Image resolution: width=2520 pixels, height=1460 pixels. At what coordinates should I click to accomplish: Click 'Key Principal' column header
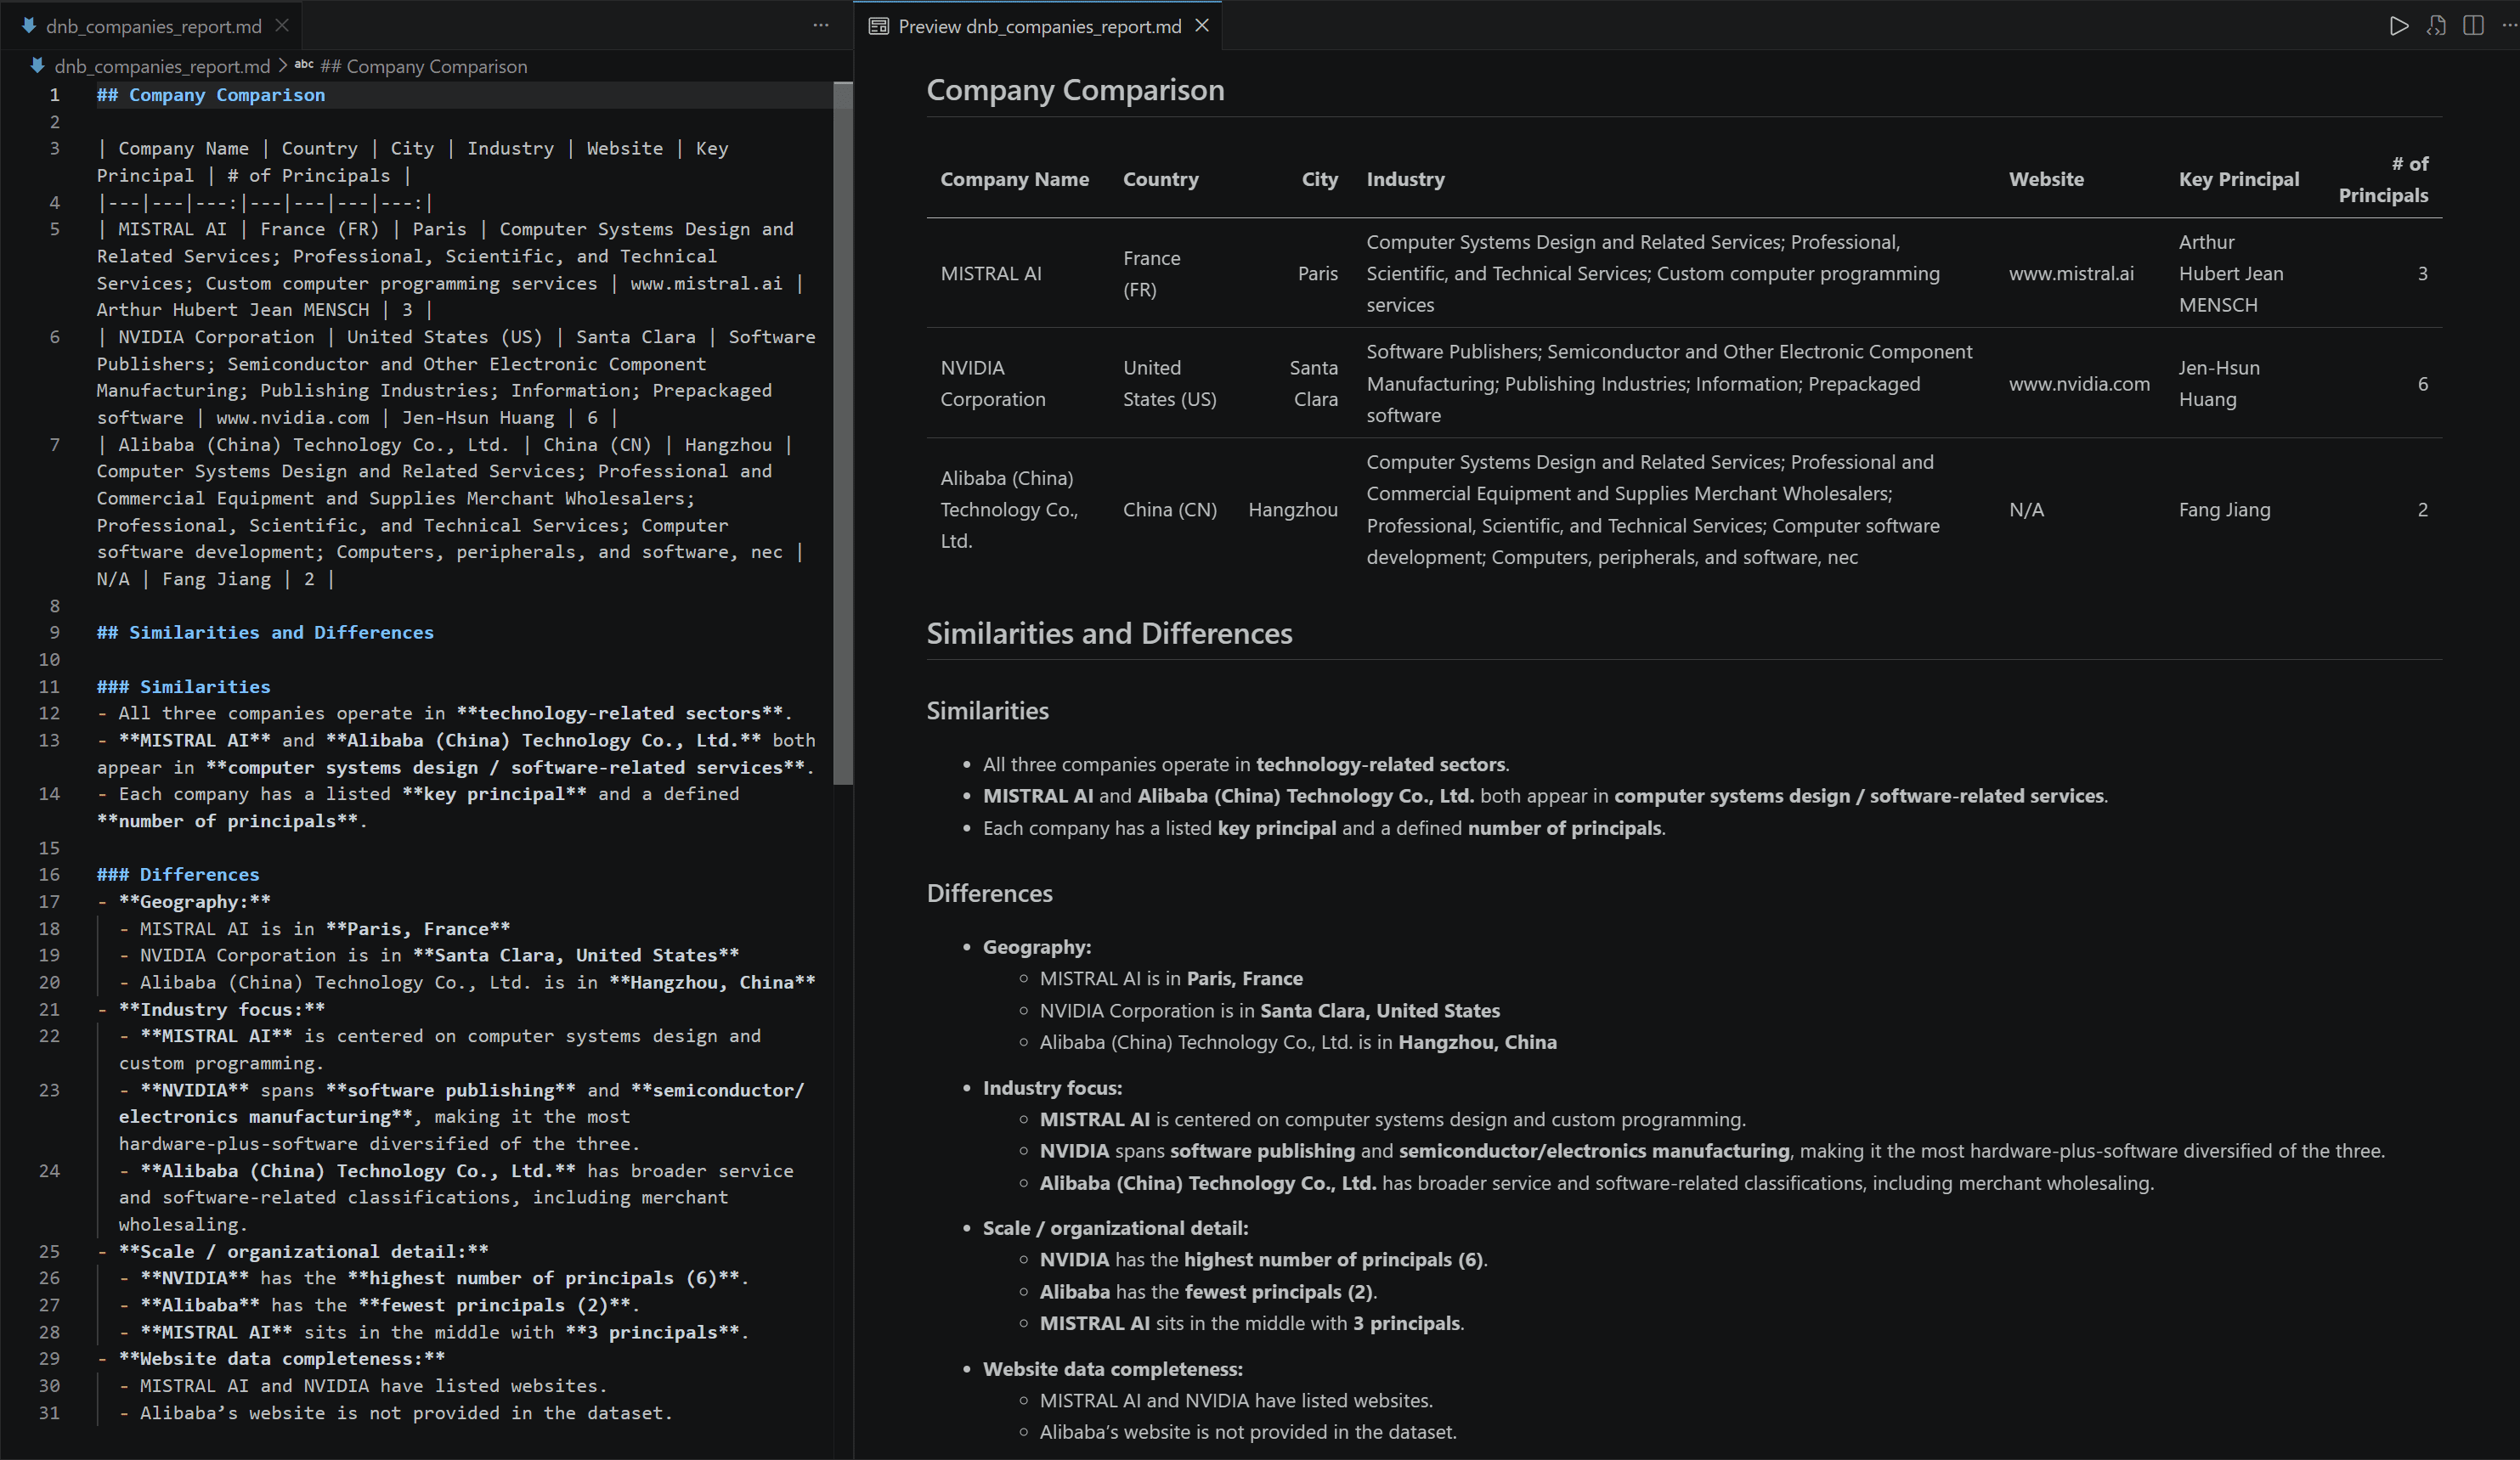point(2238,179)
